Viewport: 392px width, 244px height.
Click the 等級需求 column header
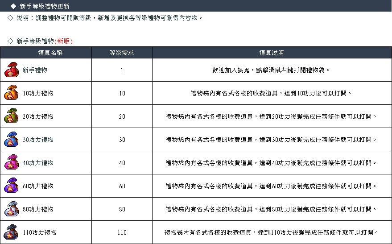coord(122,53)
